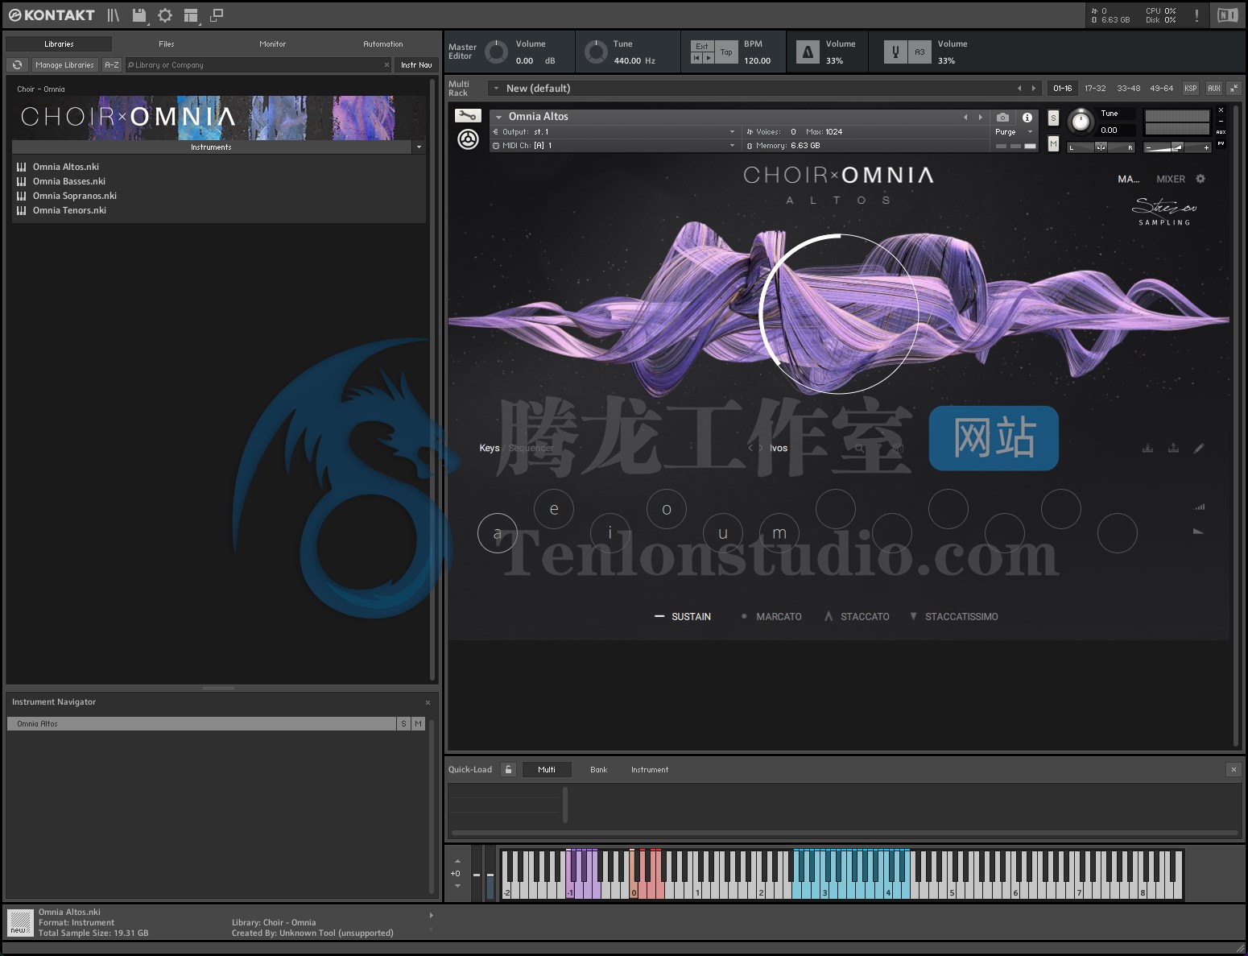Go to next multi preset arrow

(x=1034, y=89)
